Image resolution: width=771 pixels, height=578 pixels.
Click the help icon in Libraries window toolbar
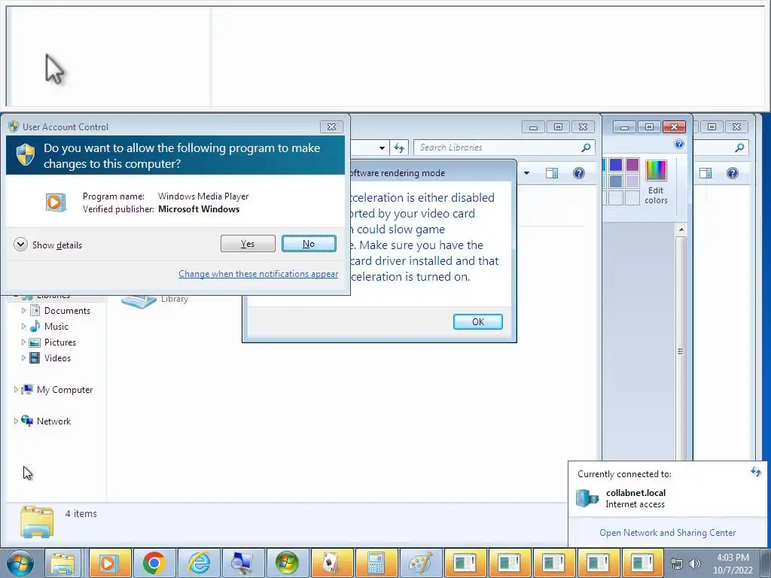click(x=579, y=173)
